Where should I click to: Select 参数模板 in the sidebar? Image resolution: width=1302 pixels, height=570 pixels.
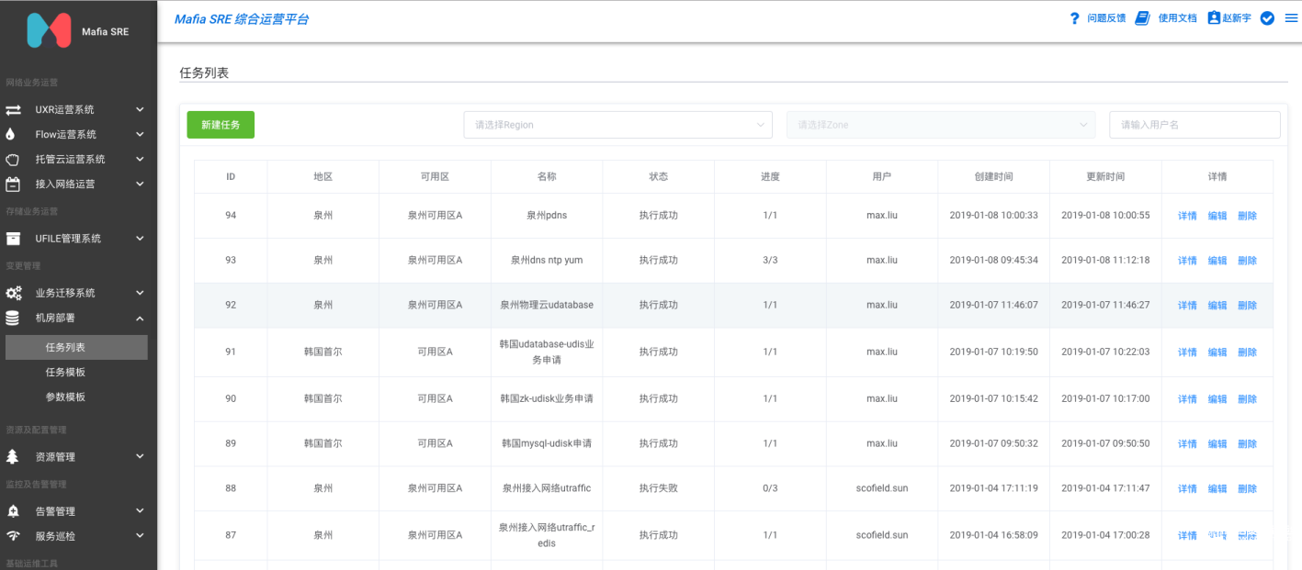tap(65, 397)
